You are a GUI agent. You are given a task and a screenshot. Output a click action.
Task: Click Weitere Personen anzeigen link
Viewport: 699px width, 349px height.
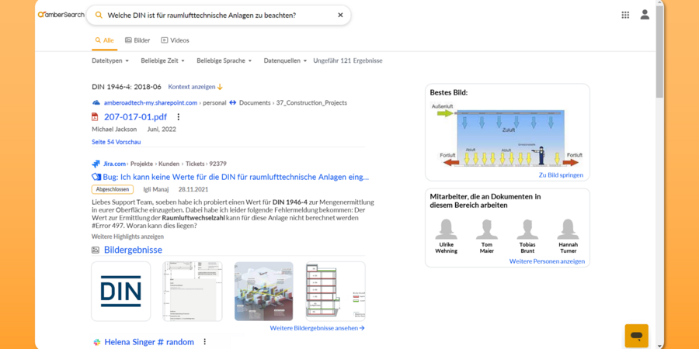(x=547, y=261)
